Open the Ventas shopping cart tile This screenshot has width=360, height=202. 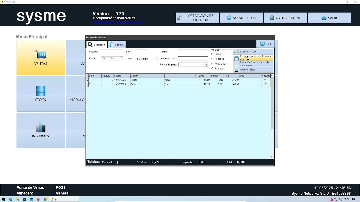click(x=41, y=58)
